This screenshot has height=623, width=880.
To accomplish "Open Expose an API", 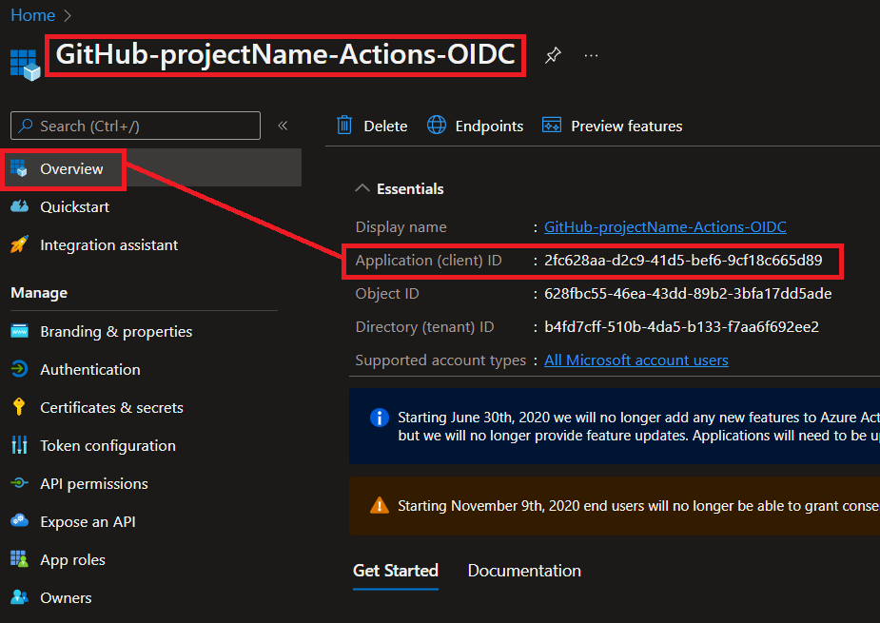I will point(88,522).
